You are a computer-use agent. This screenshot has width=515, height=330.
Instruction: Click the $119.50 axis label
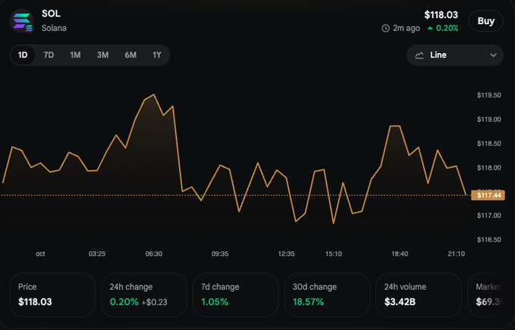click(489, 95)
